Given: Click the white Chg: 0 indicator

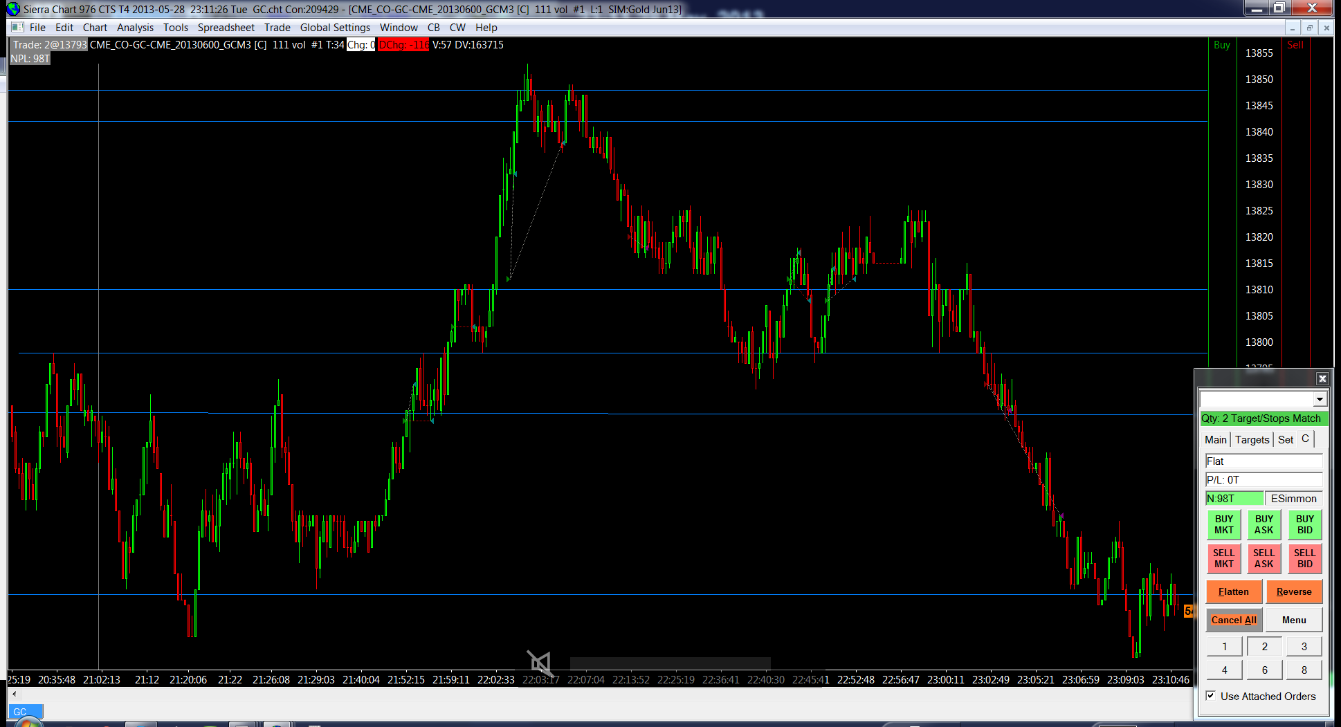Looking at the screenshot, I should coord(361,45).
